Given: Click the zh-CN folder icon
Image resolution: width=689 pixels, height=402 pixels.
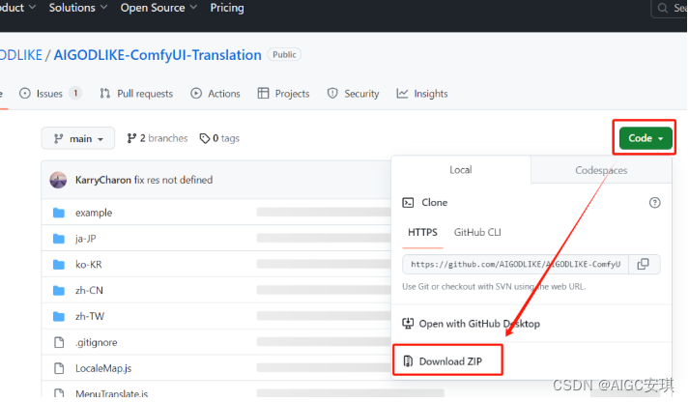Looking at the screenshot, I should 58,291.
